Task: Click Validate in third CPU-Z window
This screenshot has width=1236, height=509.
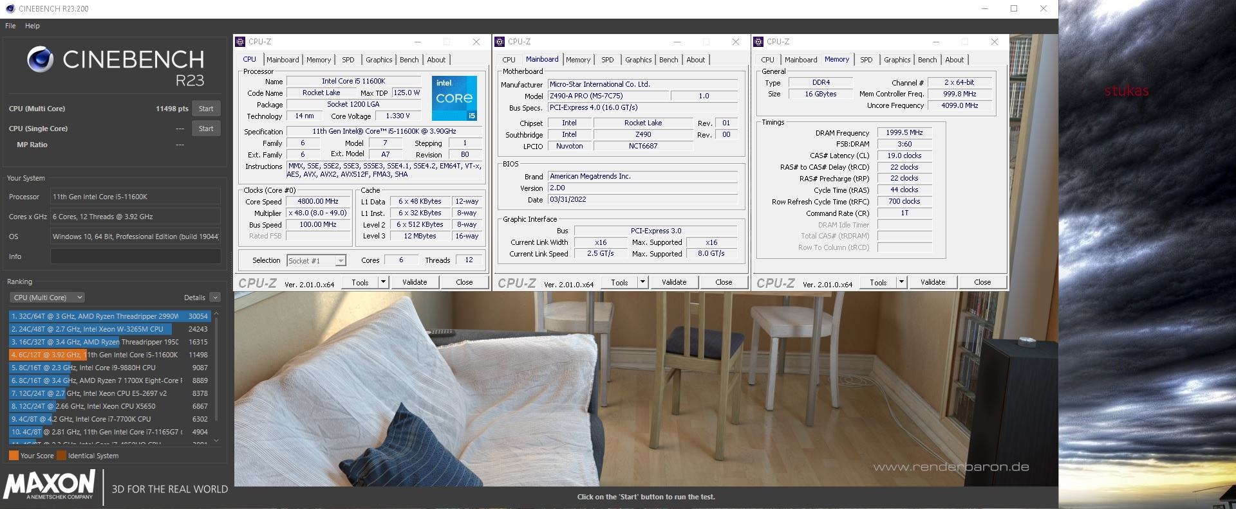Action: 933,282
